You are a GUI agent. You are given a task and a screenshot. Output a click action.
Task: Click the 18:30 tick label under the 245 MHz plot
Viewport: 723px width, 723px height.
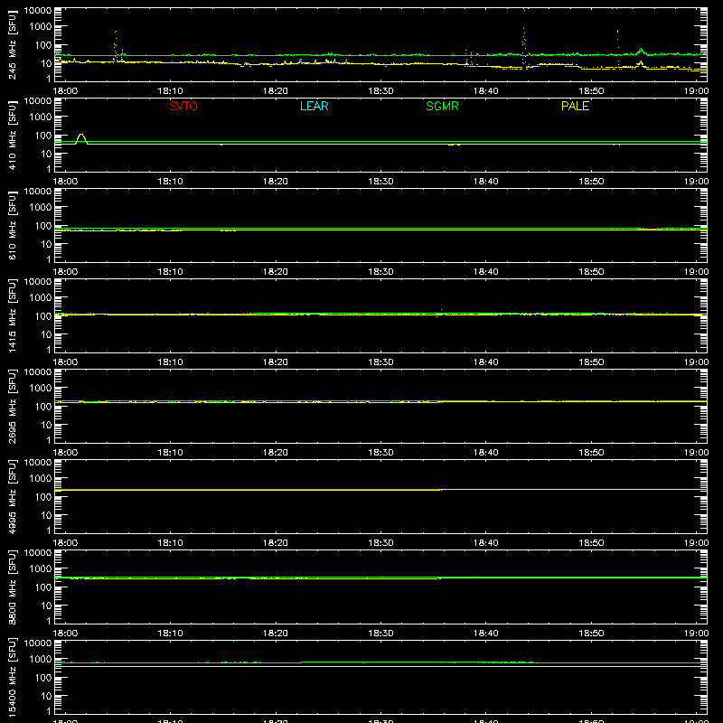point(380,91)
